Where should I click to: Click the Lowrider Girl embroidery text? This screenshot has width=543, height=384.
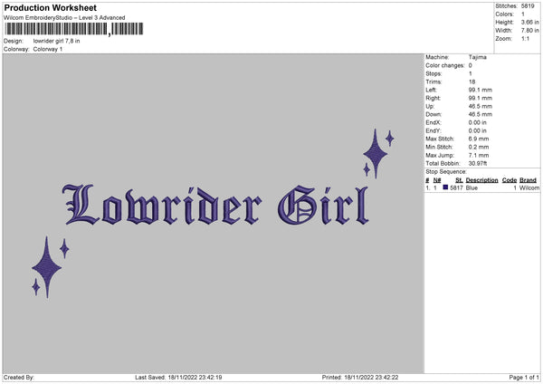coord(214,206)
